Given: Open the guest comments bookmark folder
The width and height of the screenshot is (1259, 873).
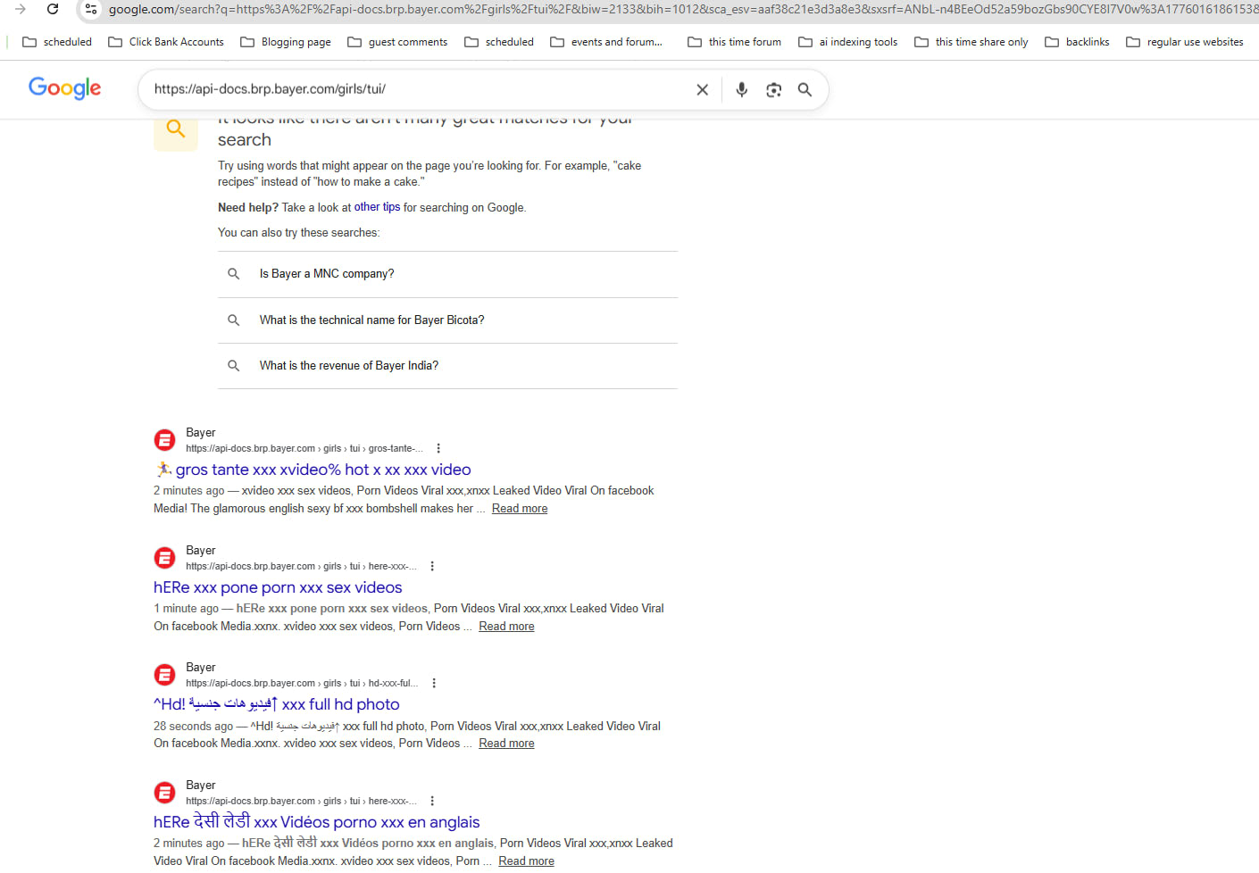Looking at the screenshot, I should (397, 42).
